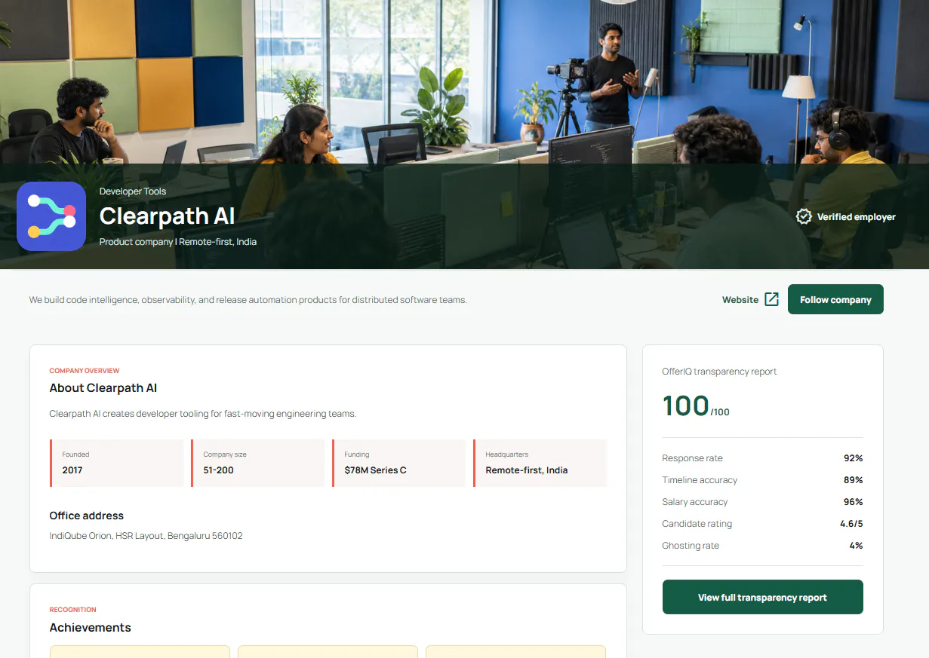Click 'Clearpath AI creates developer tooling' description
The width and height of the screenshot is (929, 658).
click(202, 414)
